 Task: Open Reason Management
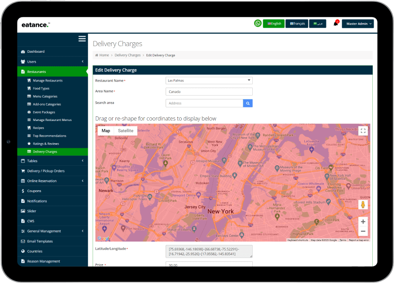coord(52,261)
